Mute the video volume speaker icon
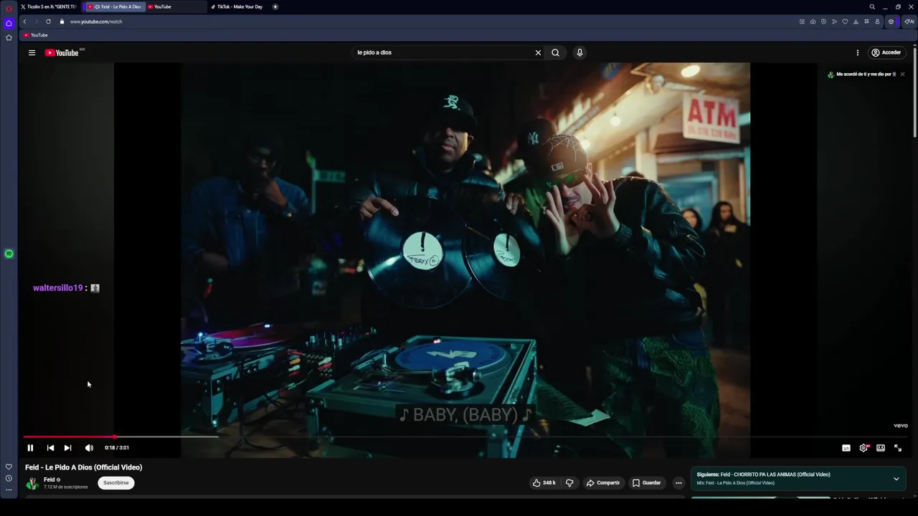Viewport: 918px width, 516px height. coord(89,448)
